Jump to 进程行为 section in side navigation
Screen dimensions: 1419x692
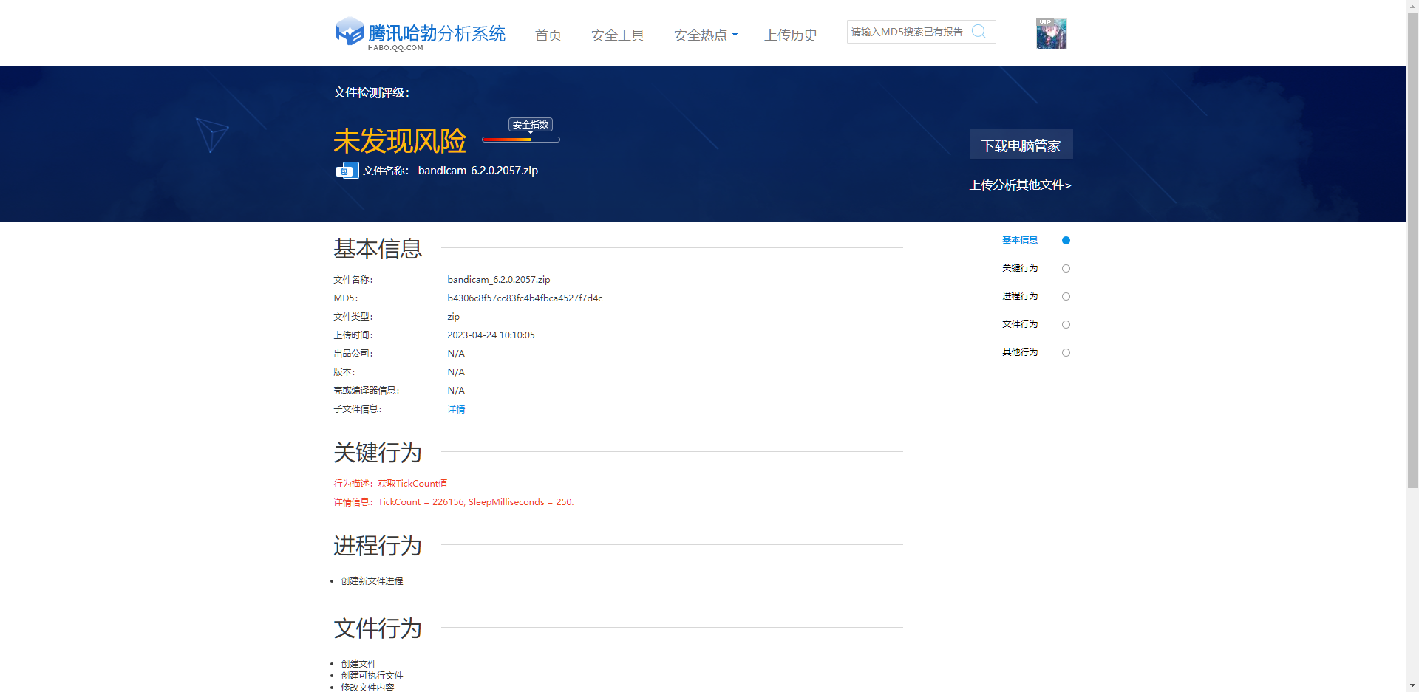tap(1020, 296)
